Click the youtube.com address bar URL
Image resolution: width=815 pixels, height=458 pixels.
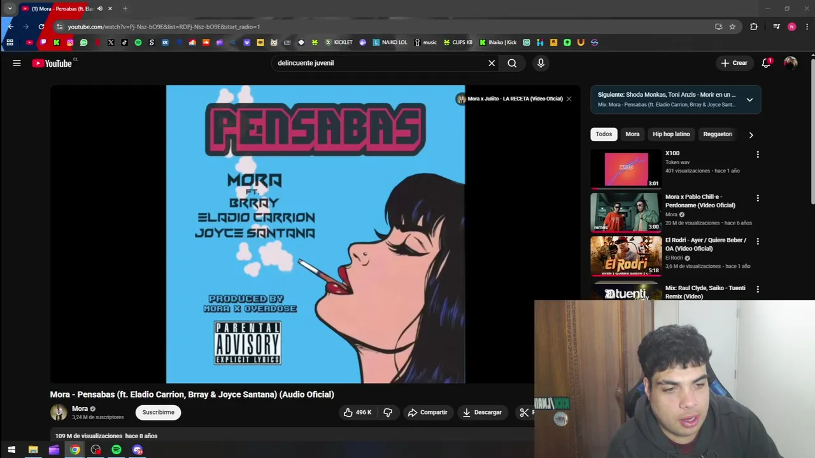pos(164,27)
